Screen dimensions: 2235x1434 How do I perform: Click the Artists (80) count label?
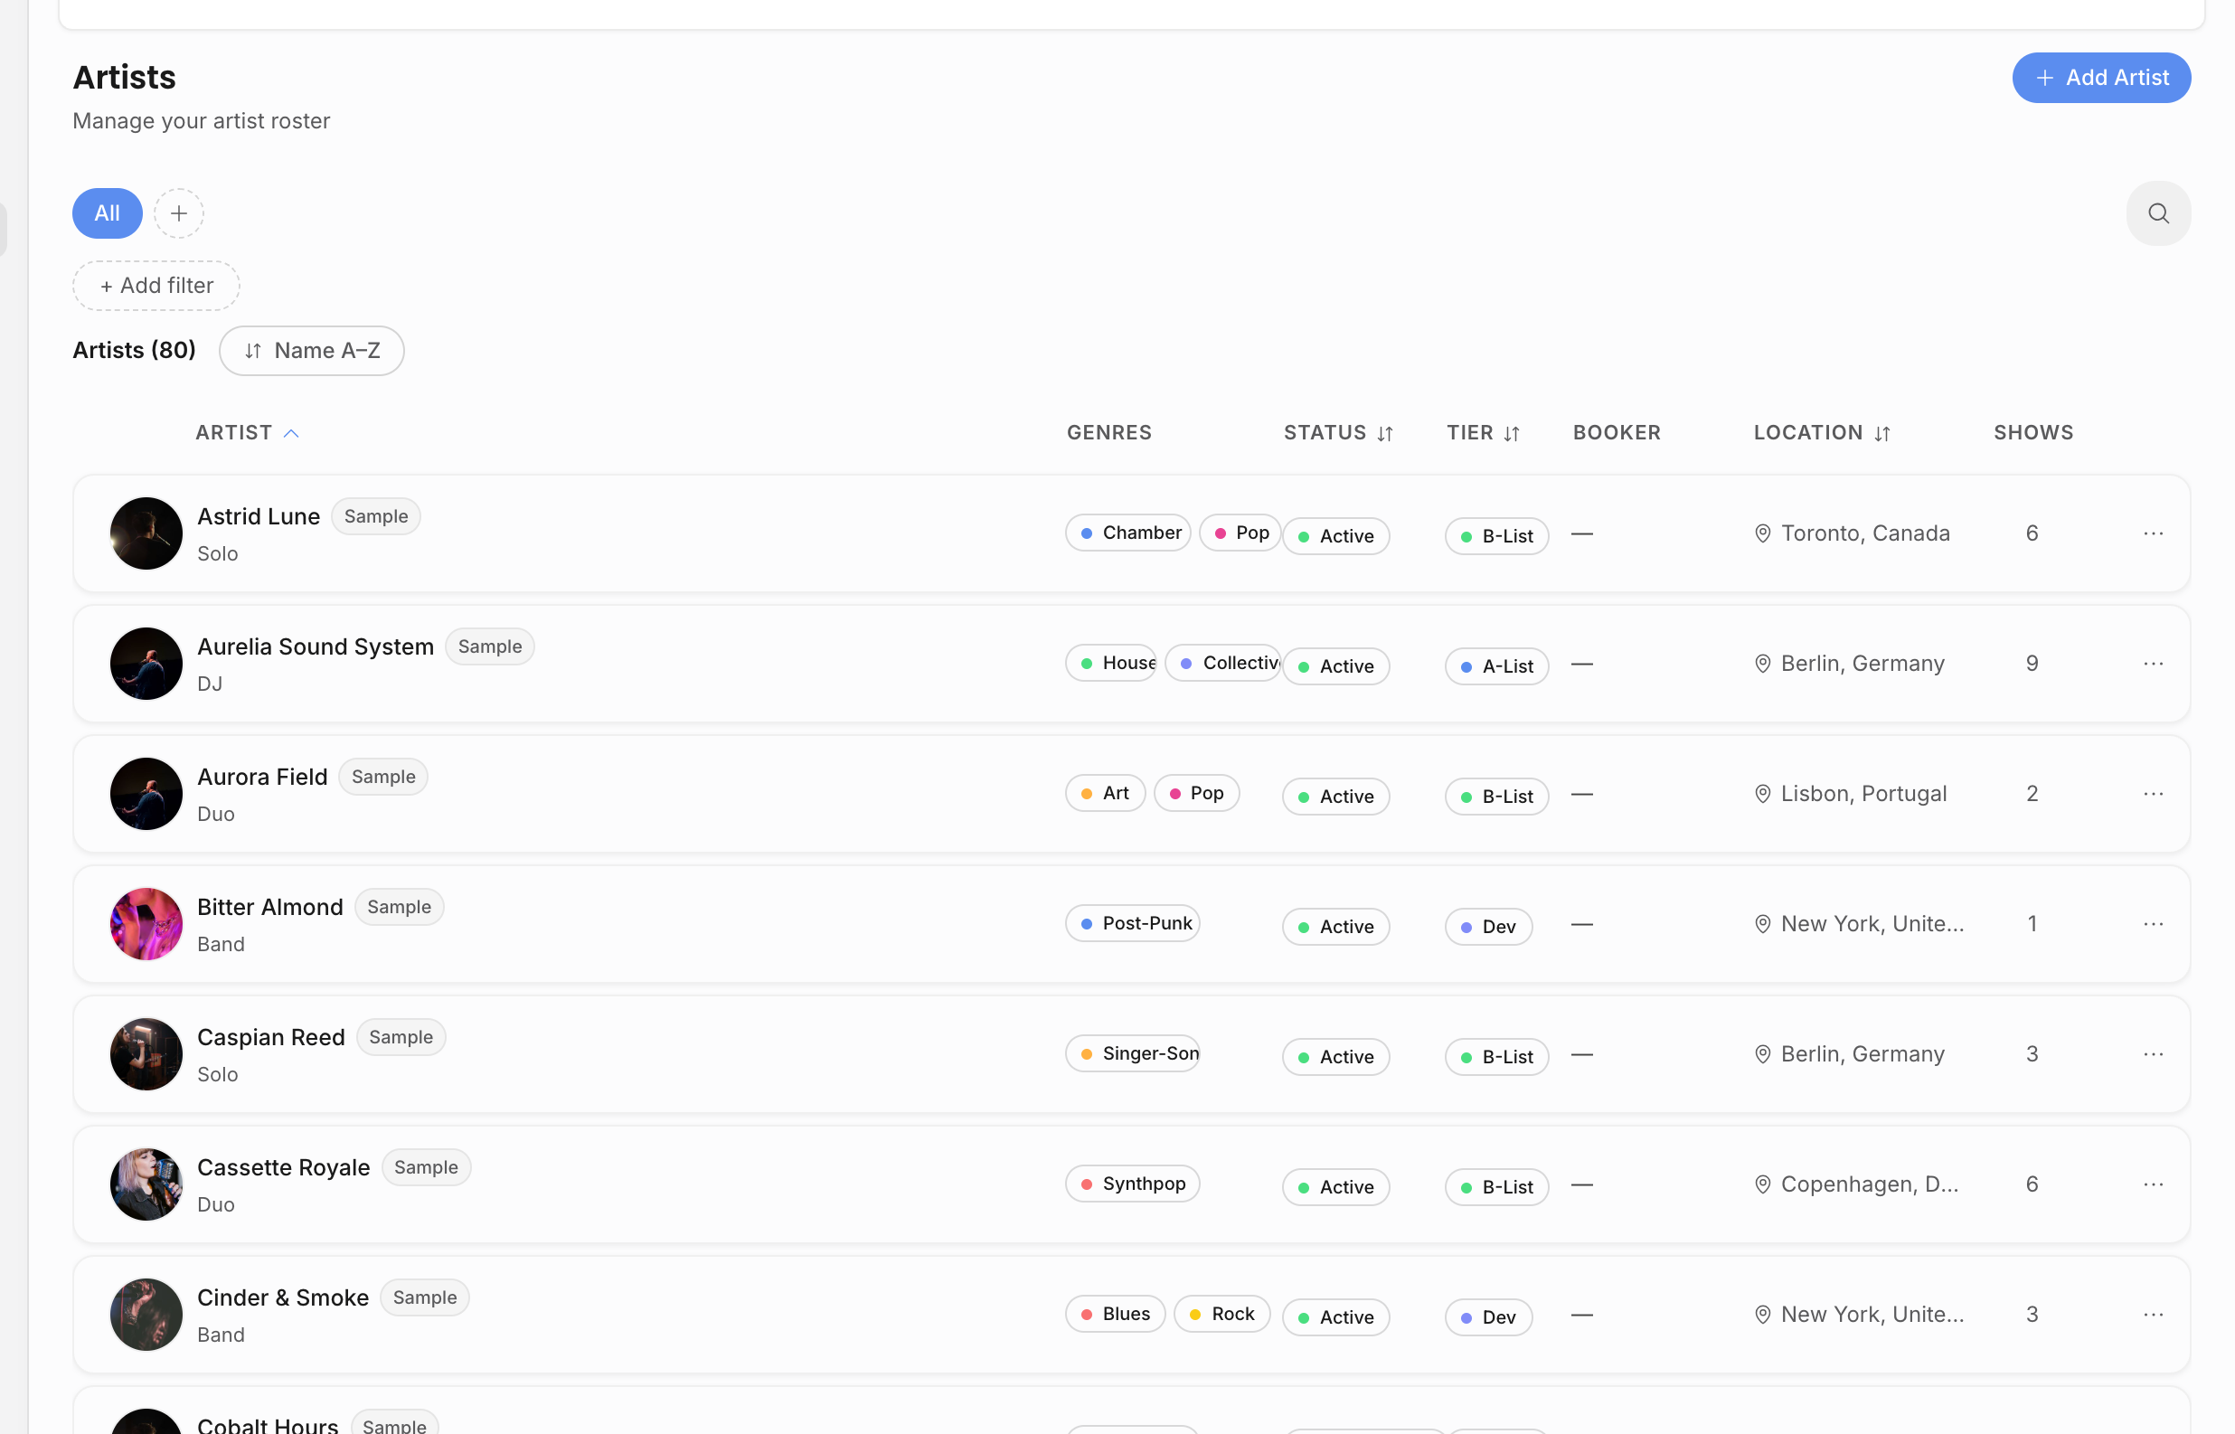click(134, 351)
